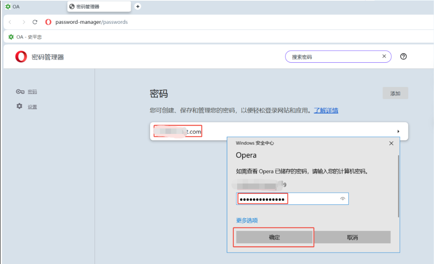Open the 了解详情 link
The image size is (434, 264).
tap(326, 110)
